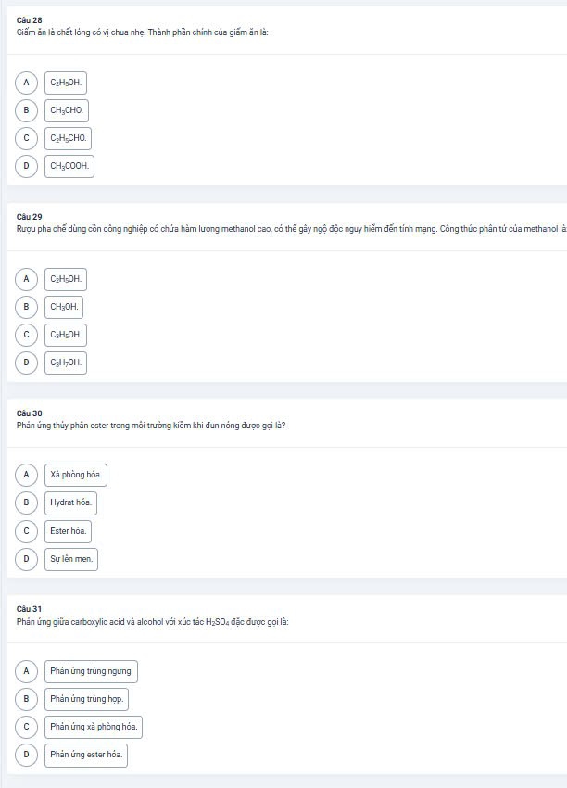Select option B circle for Câu 31
The width and height of the screenshot is (567, 788).
26,699
